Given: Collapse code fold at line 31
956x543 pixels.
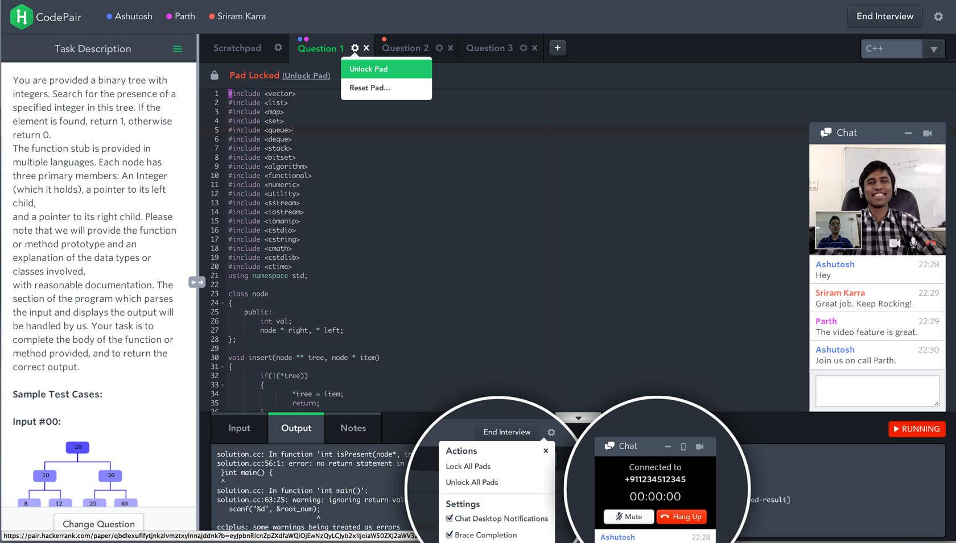Looking at the screenshot, I should (222, 367).
